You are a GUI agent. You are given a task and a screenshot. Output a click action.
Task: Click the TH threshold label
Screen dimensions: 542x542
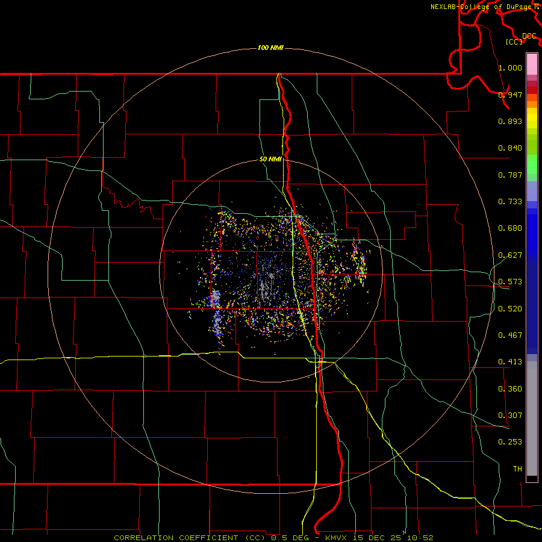pos(517,469)
